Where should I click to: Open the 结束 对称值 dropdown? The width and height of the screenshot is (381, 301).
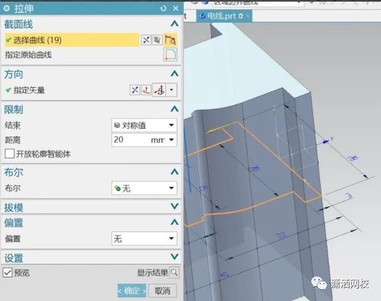point(144,126)
